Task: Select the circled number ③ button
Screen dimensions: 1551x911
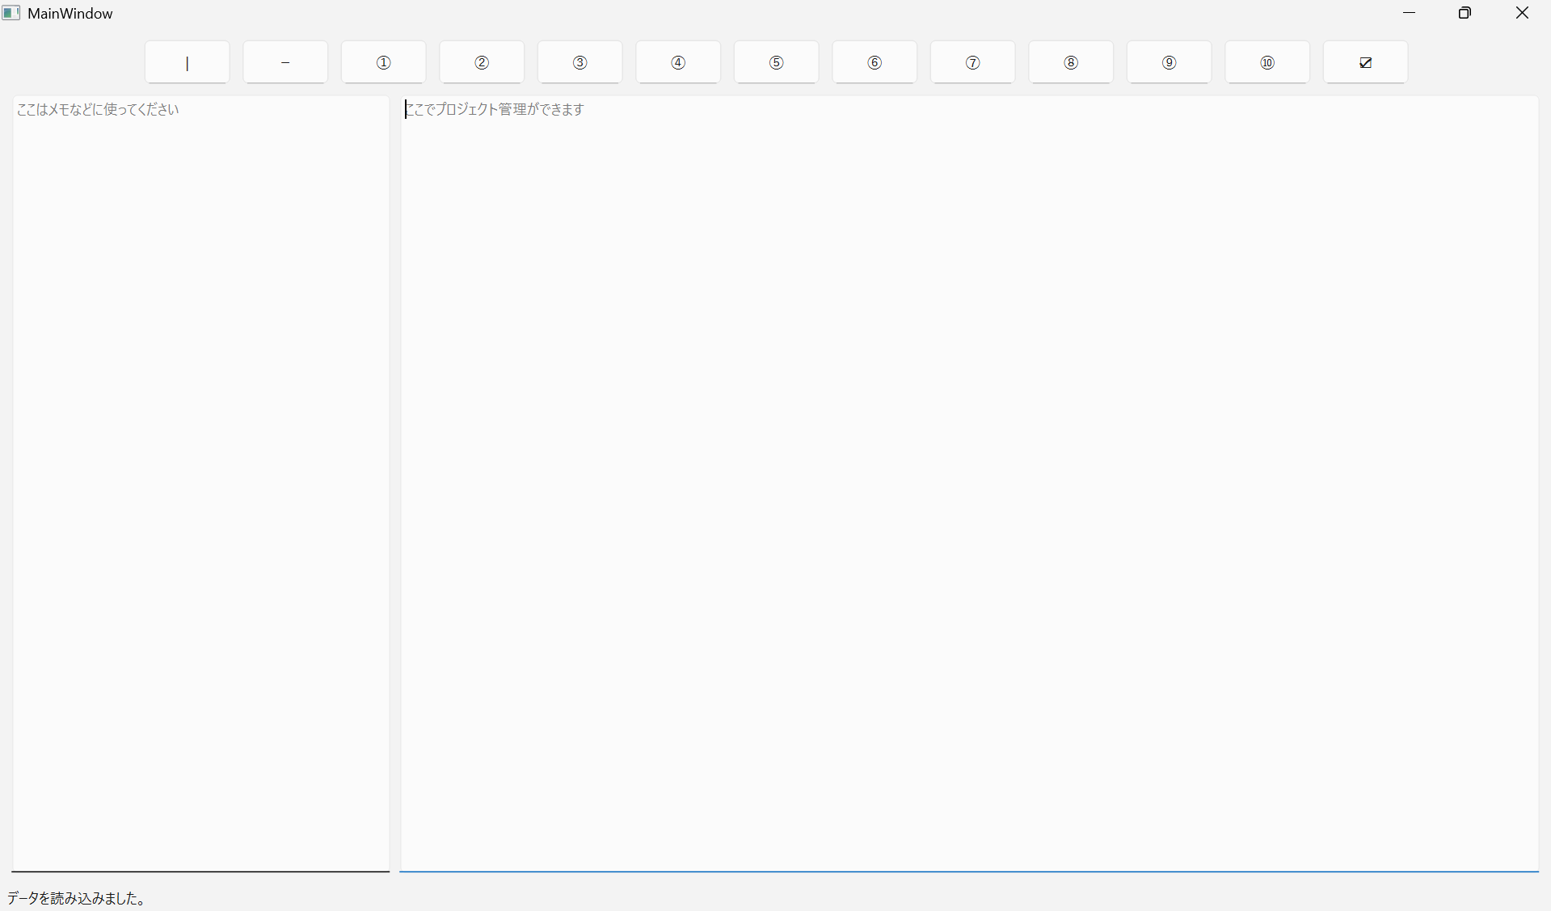Action: 580,62
